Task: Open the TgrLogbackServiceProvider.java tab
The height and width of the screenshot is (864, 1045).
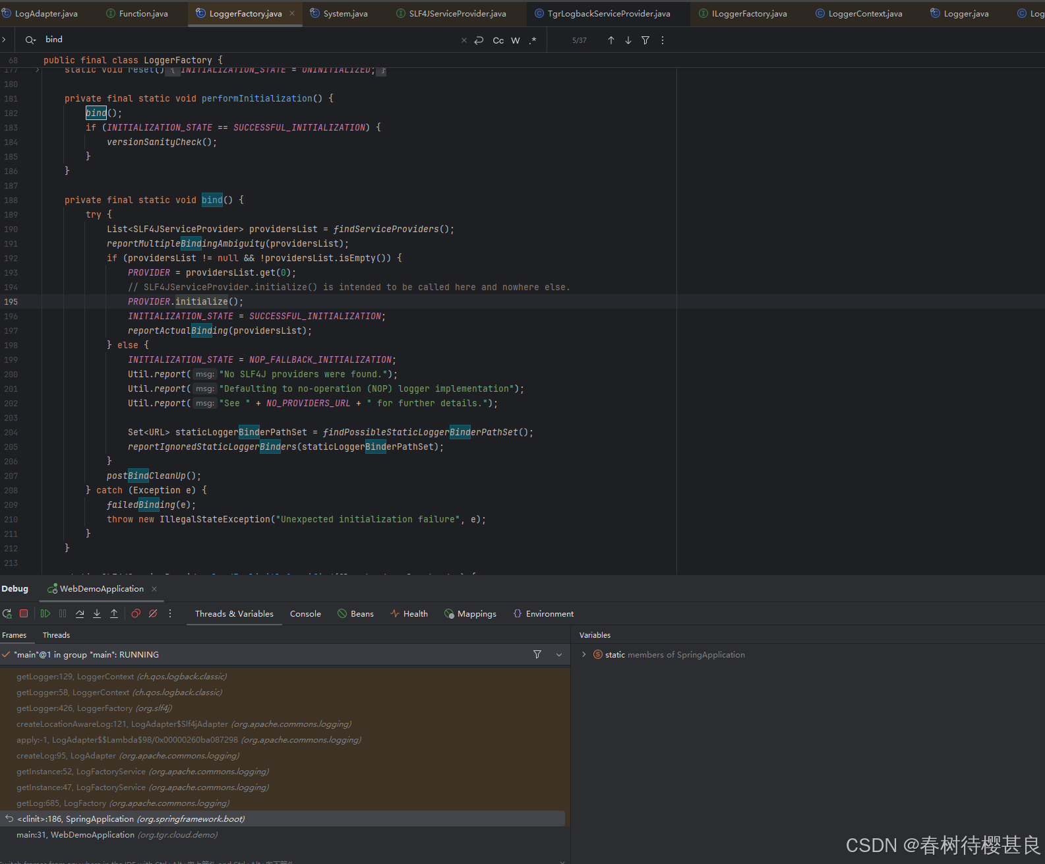Action: [x=603, y=13]
